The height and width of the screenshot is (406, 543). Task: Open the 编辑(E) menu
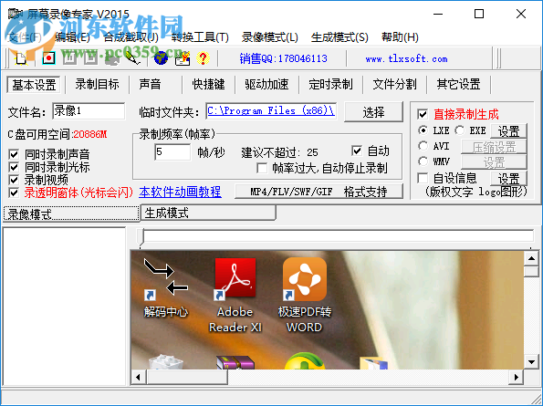[72, 37]
